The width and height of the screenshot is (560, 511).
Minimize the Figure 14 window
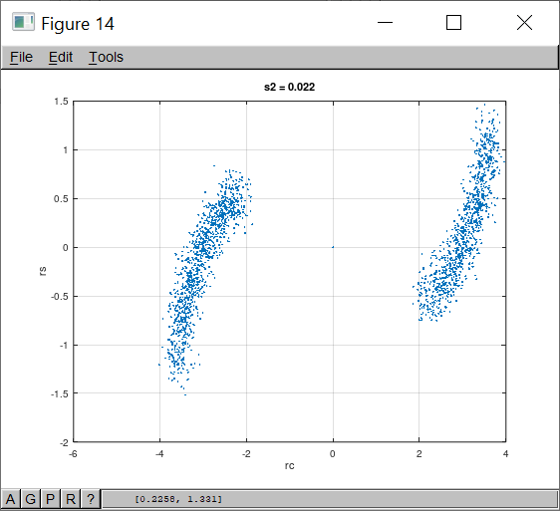385,23
